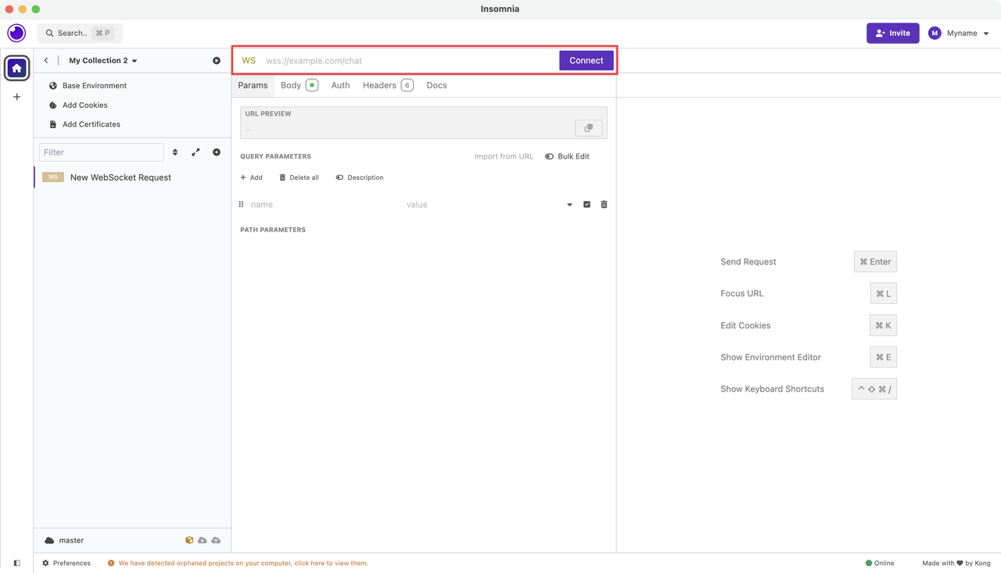This screenshot has width=1001, height=573.
Task: Go to the Home organization icon
Action: click(17, 68)
